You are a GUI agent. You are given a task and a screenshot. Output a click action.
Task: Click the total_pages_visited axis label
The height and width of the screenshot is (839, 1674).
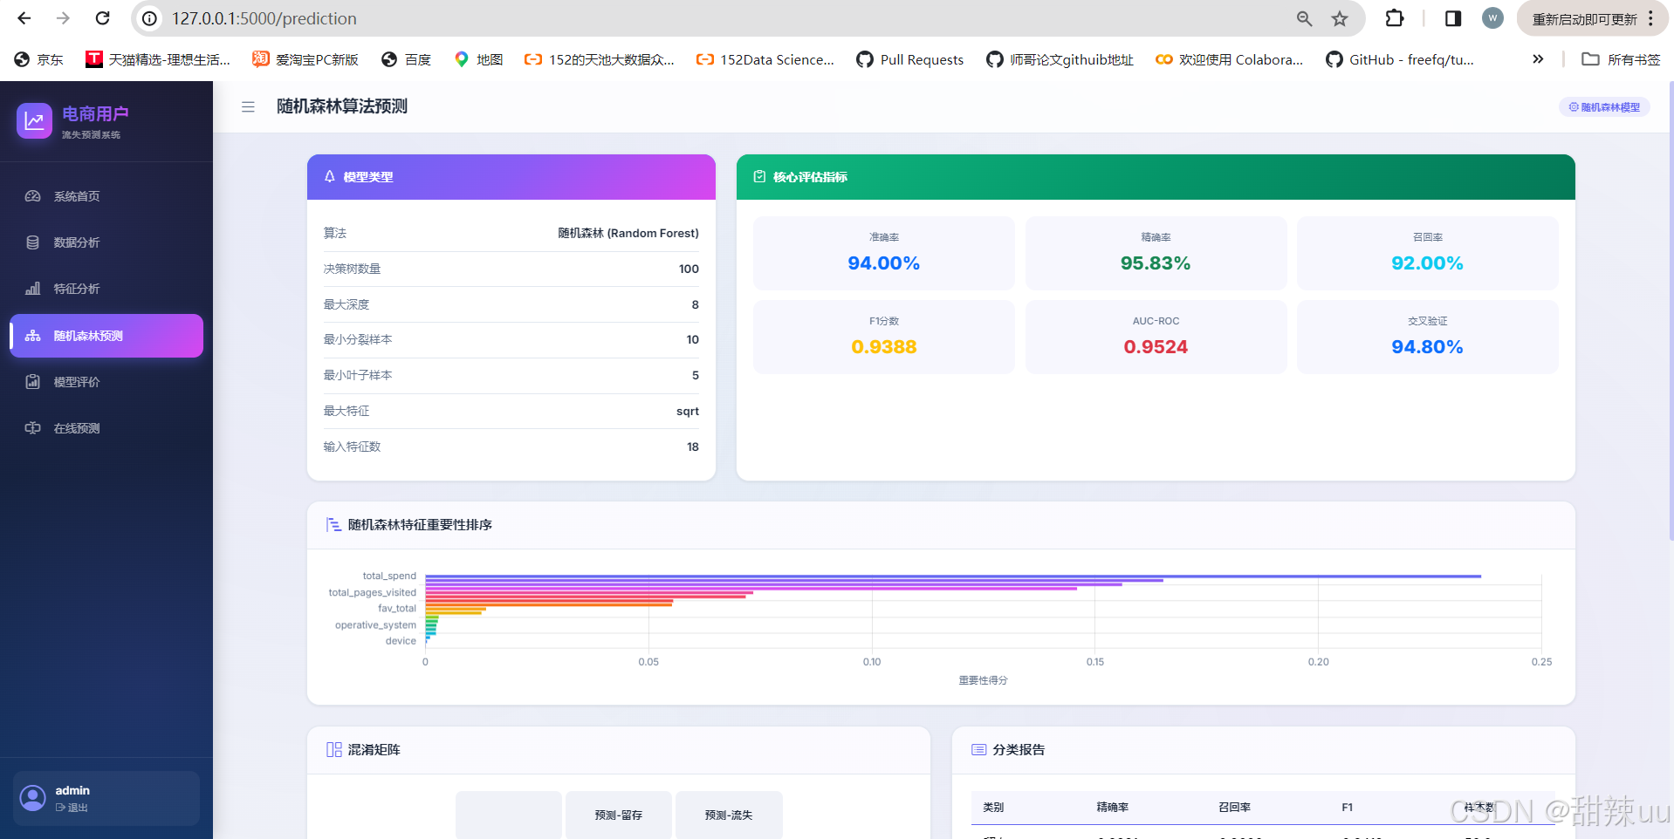click(372, 592)
